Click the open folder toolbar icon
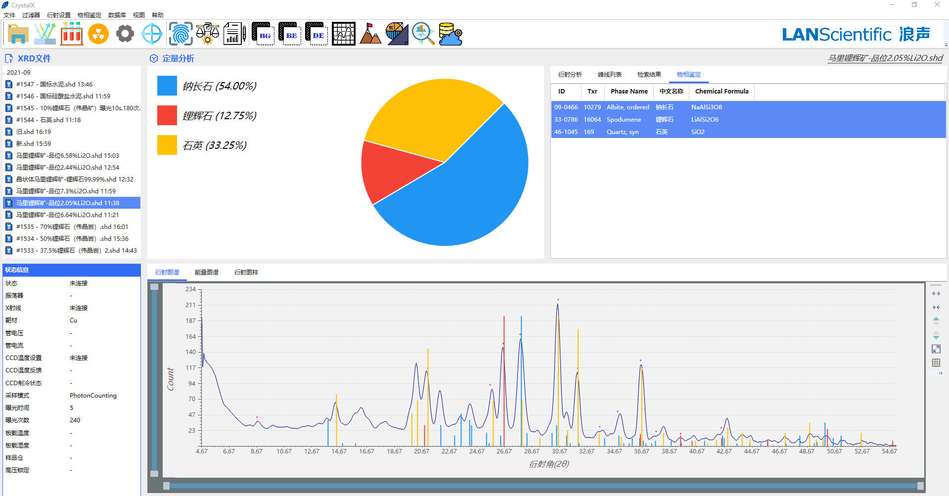 (18, 34)
